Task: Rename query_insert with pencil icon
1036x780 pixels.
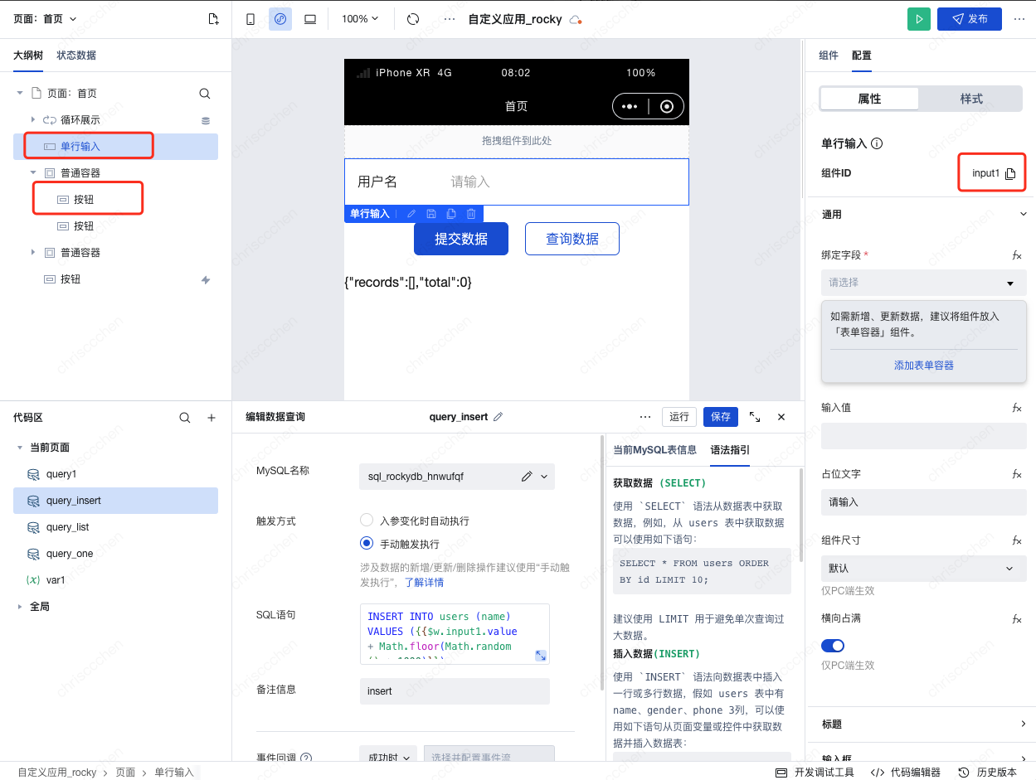Action: click(x=498, y=417)
